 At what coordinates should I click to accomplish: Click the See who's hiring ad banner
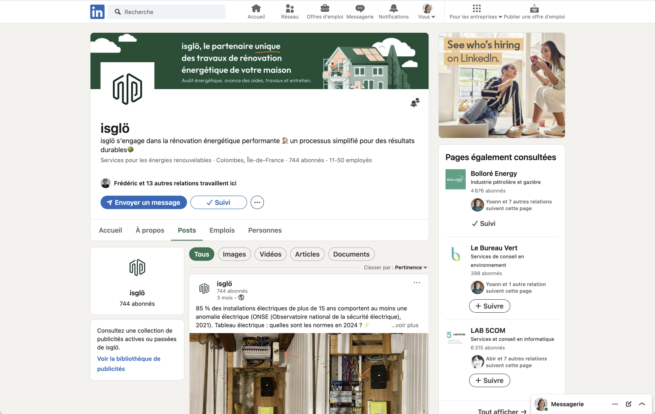click(502, 85)
